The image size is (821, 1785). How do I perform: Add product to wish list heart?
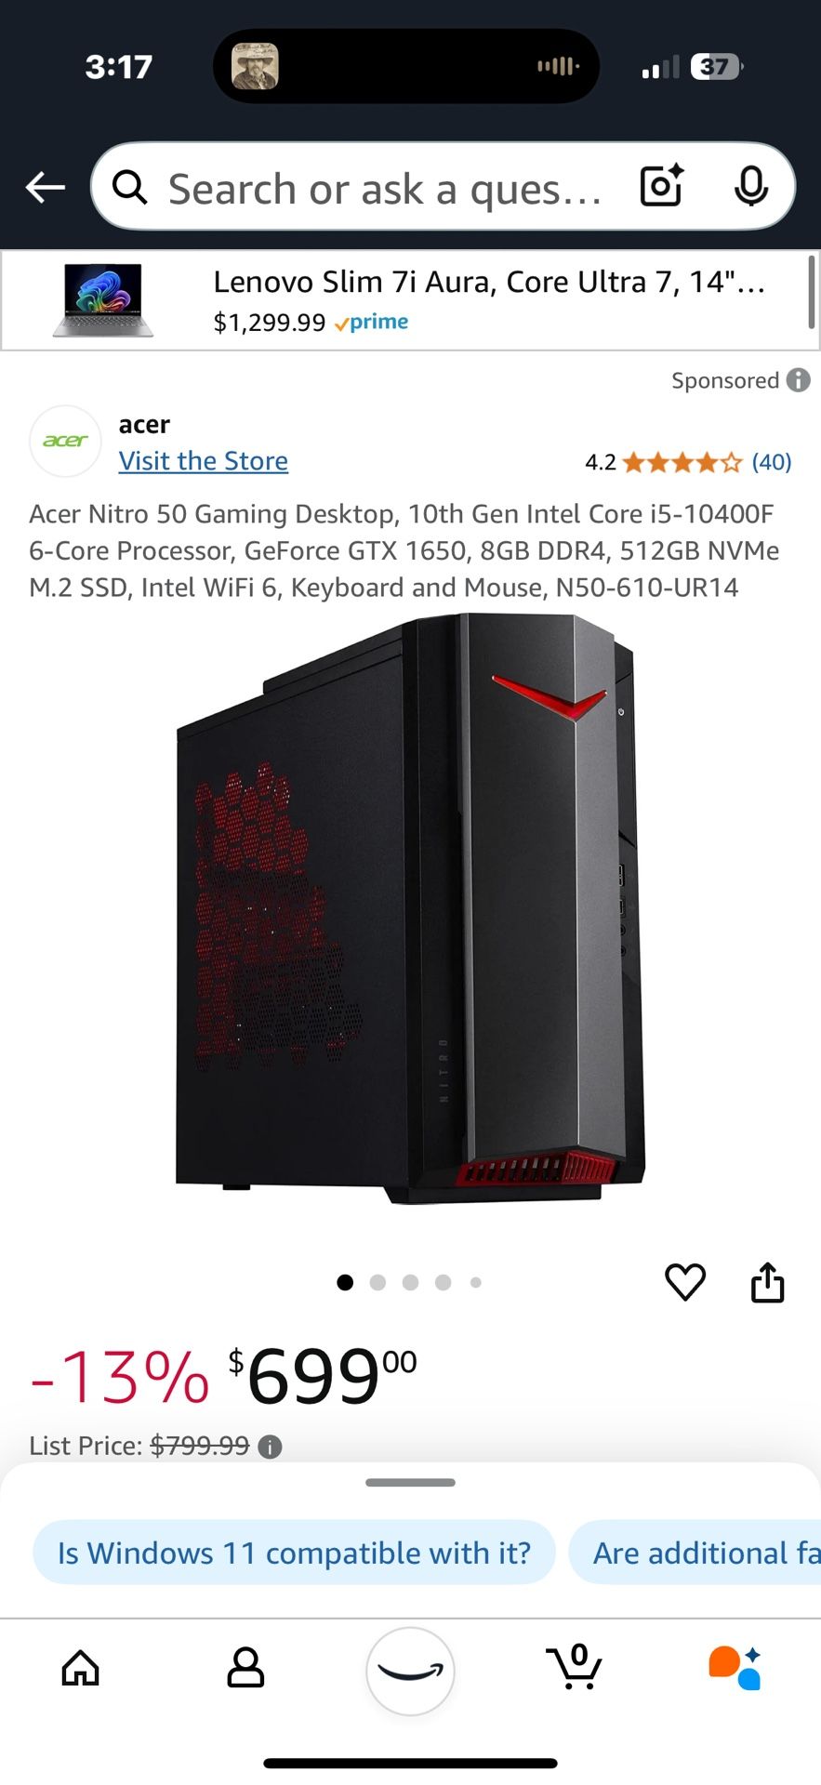[x=685, y=1283]
